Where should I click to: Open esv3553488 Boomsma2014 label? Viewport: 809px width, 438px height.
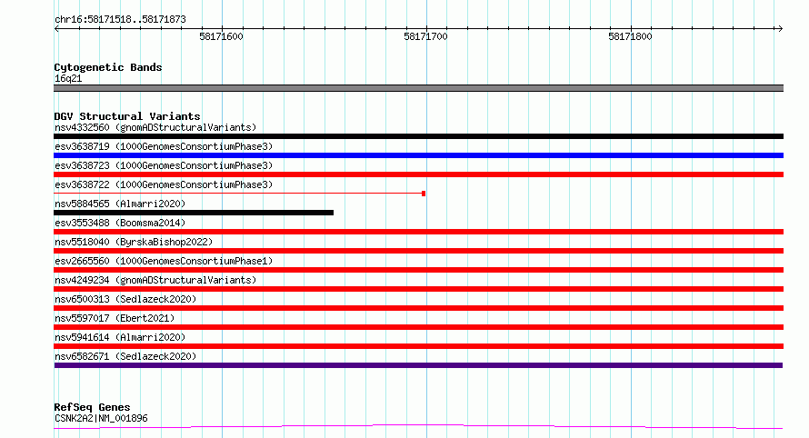(x=120, y=223)
